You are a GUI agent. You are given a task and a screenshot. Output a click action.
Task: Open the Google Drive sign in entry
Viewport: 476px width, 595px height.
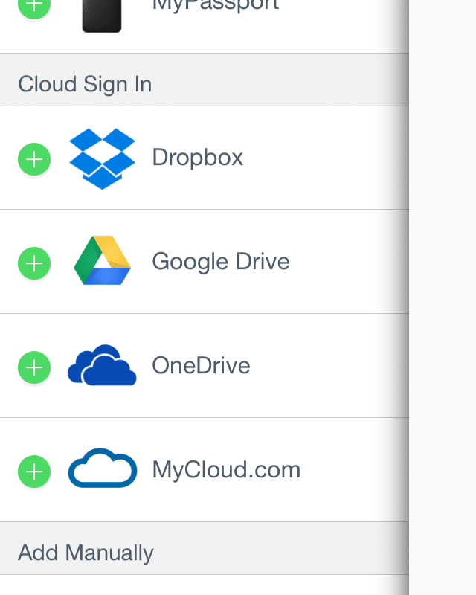tap(205, 262)
